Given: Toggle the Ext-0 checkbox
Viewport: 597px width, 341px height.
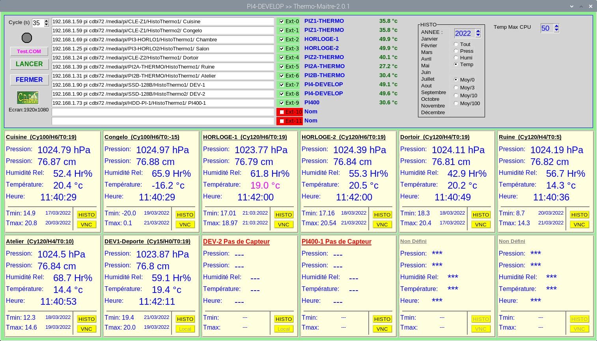Looking at the screenshot, I should coord(282,21).
